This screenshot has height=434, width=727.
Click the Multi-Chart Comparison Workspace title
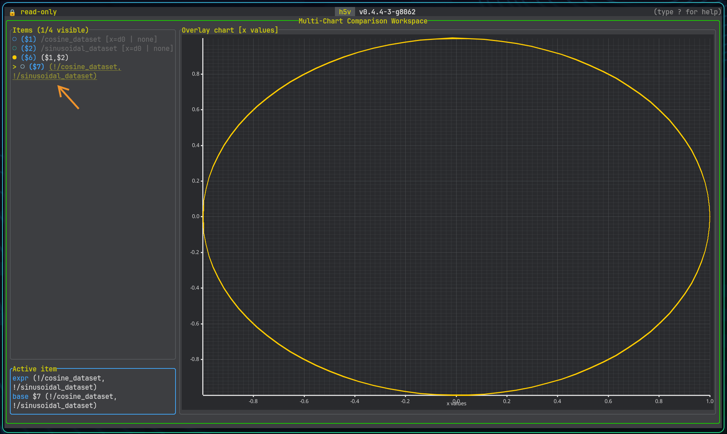pos(363,21)
